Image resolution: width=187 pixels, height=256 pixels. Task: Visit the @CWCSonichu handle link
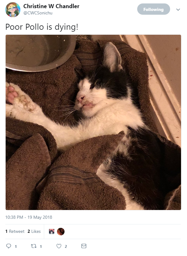click(x=38, y=13)
